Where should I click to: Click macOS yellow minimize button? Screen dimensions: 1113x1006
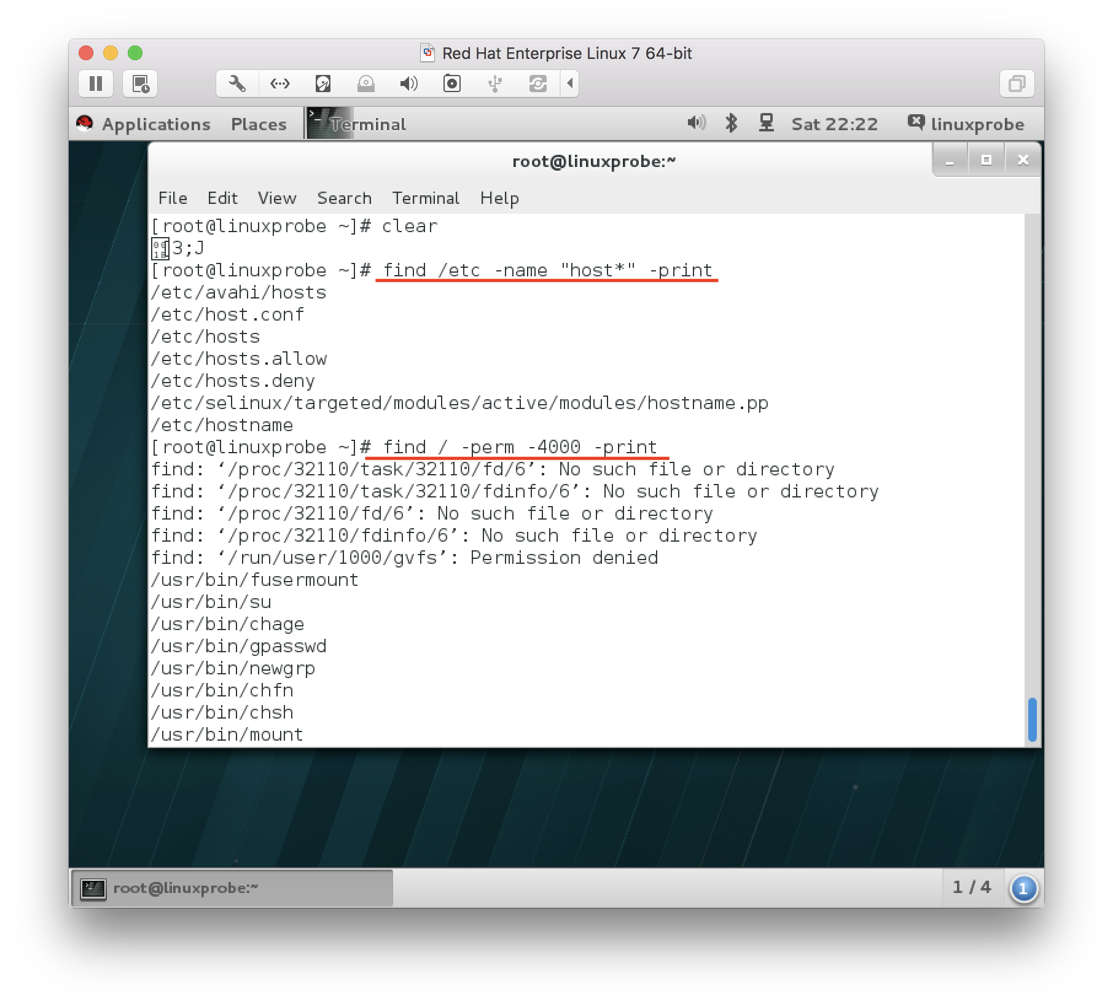111,53
